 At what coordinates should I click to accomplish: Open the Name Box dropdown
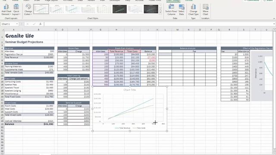point(17,24)
